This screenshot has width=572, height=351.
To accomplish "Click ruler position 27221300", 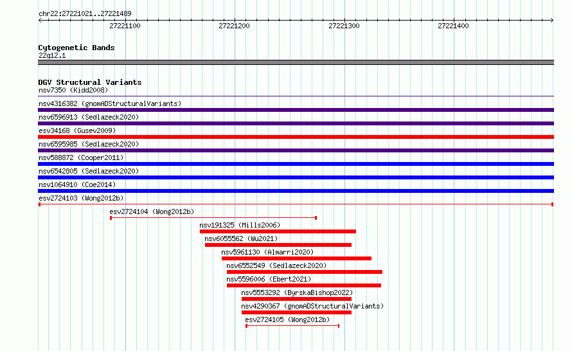I will point(344,26).
